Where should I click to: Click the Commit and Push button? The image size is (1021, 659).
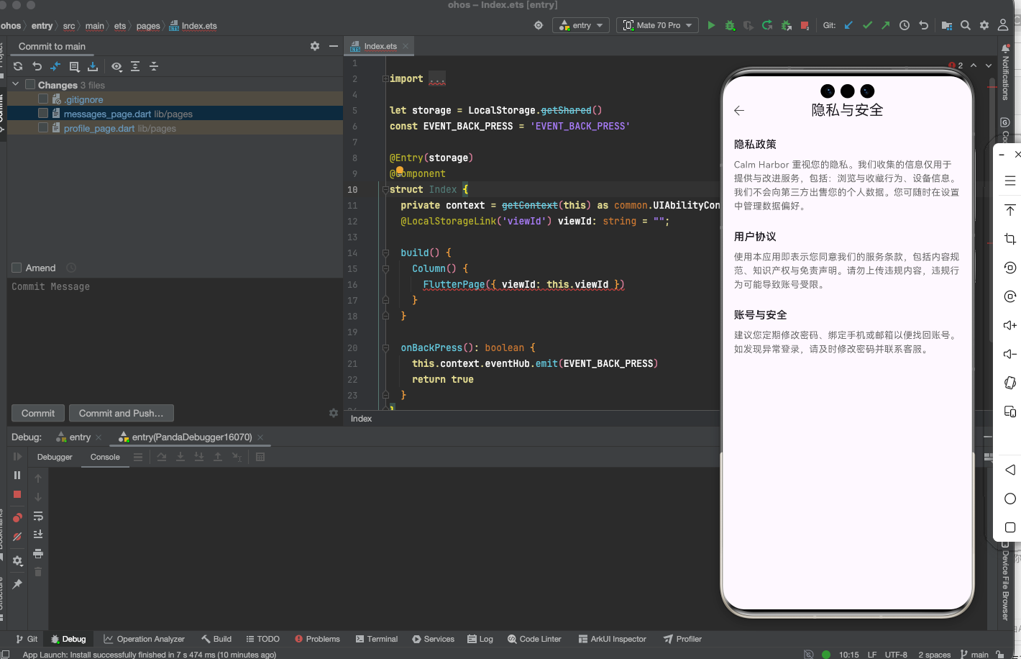121,413
